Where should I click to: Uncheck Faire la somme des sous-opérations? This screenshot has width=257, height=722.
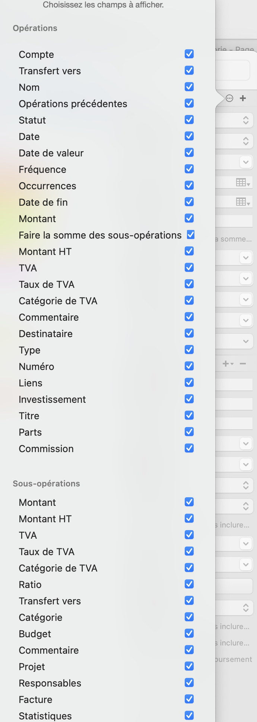point(190,235)
